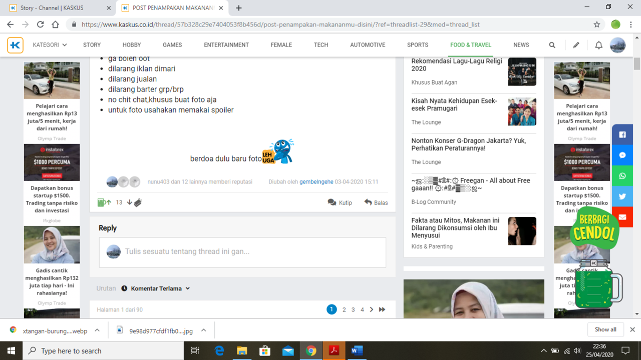641x360 pixels.
Task: Share thread via email icon
Action: [622, 216]
